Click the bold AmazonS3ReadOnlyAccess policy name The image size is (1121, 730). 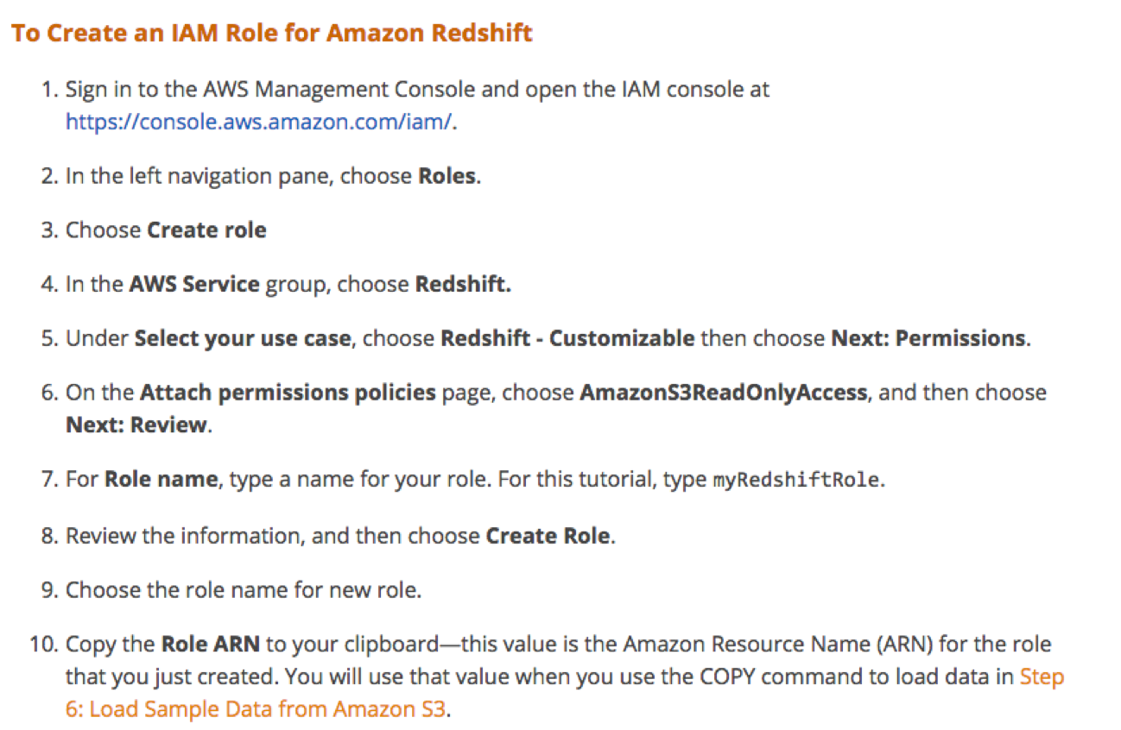point(724,393)
